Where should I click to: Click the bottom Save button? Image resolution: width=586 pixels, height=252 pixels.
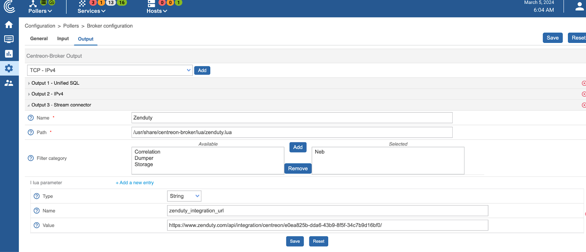pyautogui.click(x=295, y=241)
